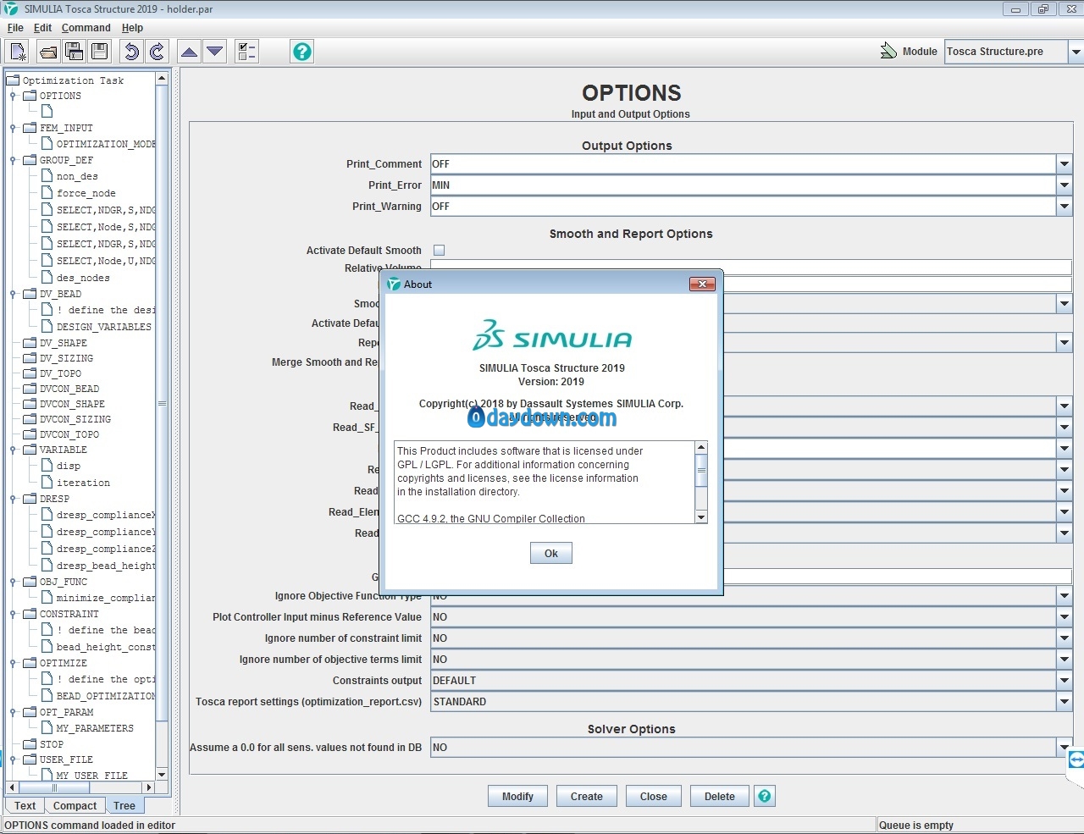Viewport: 1084px width, 834px height.
Task: Open help with the toolbar question mark
Action: click(301, 52)
